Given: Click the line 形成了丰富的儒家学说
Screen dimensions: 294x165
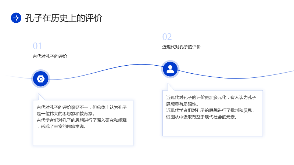Looking at the screenshot, I should [62, 126].
